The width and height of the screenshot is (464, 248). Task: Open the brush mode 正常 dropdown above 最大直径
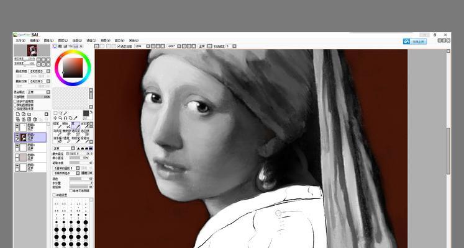point(73,149)
